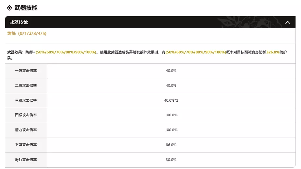Click the 武器效果 label in the description

coord(14,52)
